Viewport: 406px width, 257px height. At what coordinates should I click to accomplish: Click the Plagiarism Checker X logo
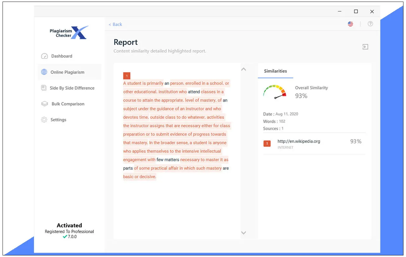(69, 33)
